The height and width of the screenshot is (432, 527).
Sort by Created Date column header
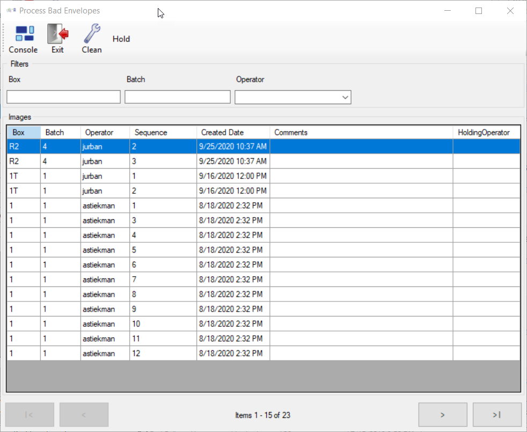point(233,133)
